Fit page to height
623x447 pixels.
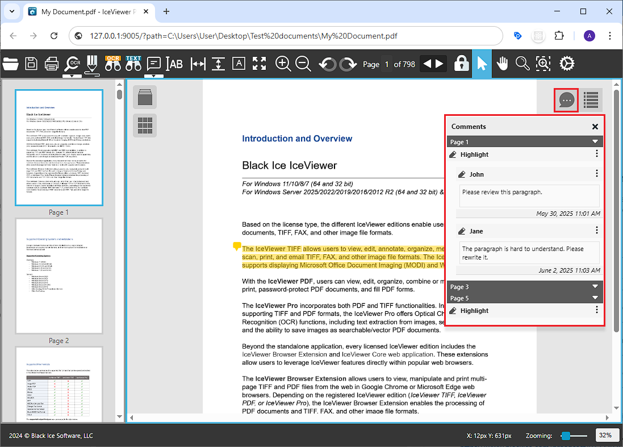[218, 64]
